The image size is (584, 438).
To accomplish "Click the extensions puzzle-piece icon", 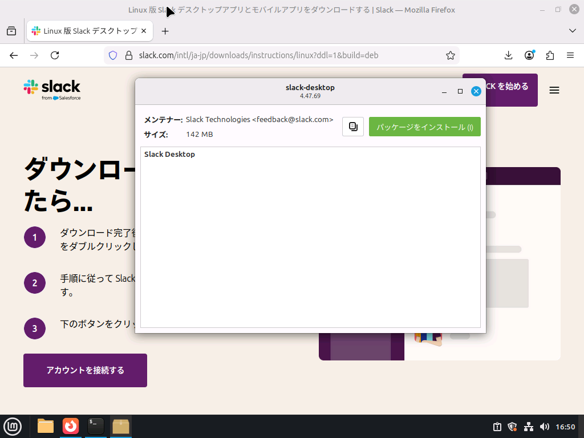I will [549, 55].
